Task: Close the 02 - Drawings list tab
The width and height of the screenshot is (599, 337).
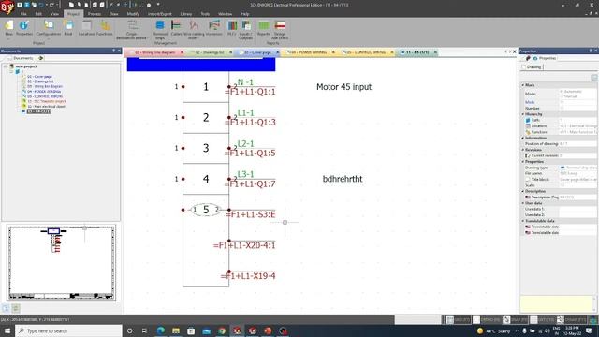Action: click(x=231, y=52)
